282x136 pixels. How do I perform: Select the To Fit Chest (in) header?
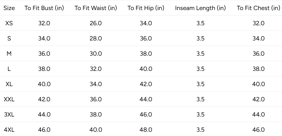(259, 8)
